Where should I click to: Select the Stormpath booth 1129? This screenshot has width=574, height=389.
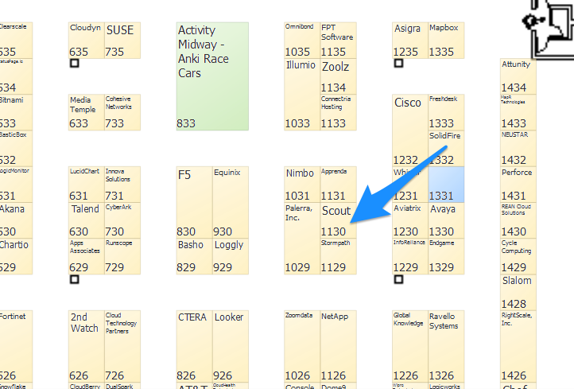point(338,256)
